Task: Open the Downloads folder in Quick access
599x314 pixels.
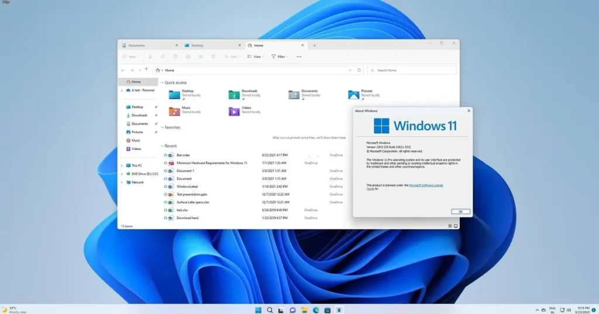Action: [x=245, y=94]
